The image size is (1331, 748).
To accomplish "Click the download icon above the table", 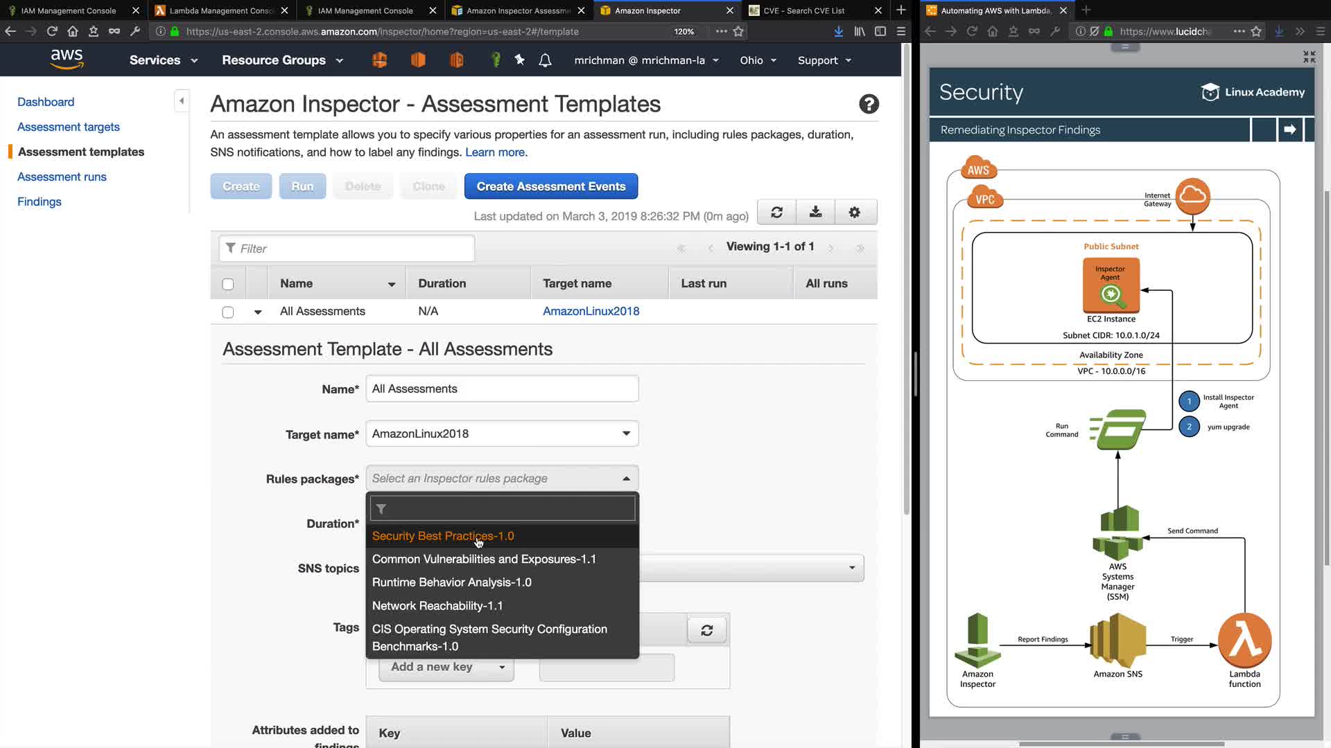I will pyautogui.click(x=815, y=213).
